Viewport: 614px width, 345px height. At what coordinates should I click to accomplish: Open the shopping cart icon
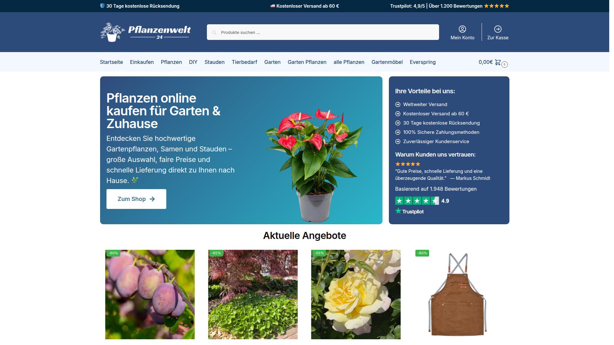pyautogui.click(x=498, y=62)
